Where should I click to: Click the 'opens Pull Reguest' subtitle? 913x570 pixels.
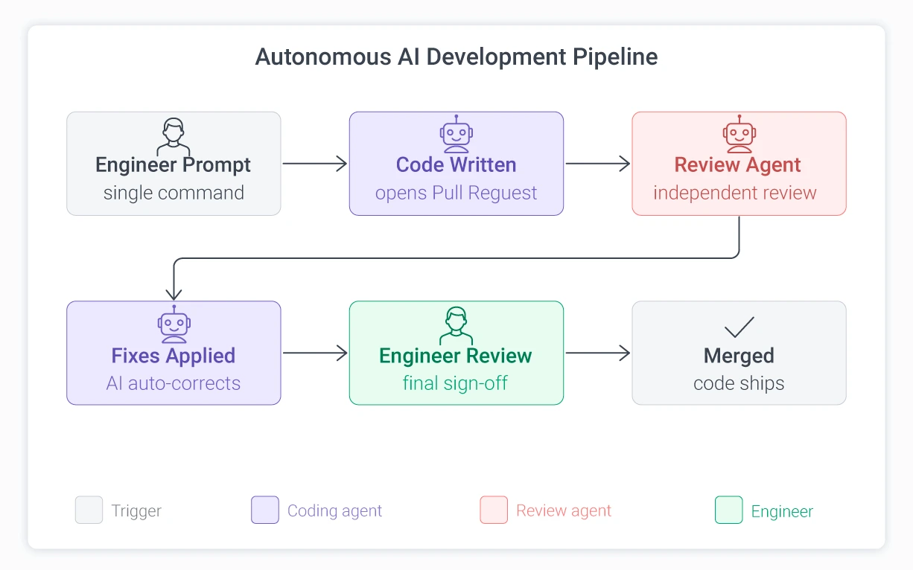456,193
